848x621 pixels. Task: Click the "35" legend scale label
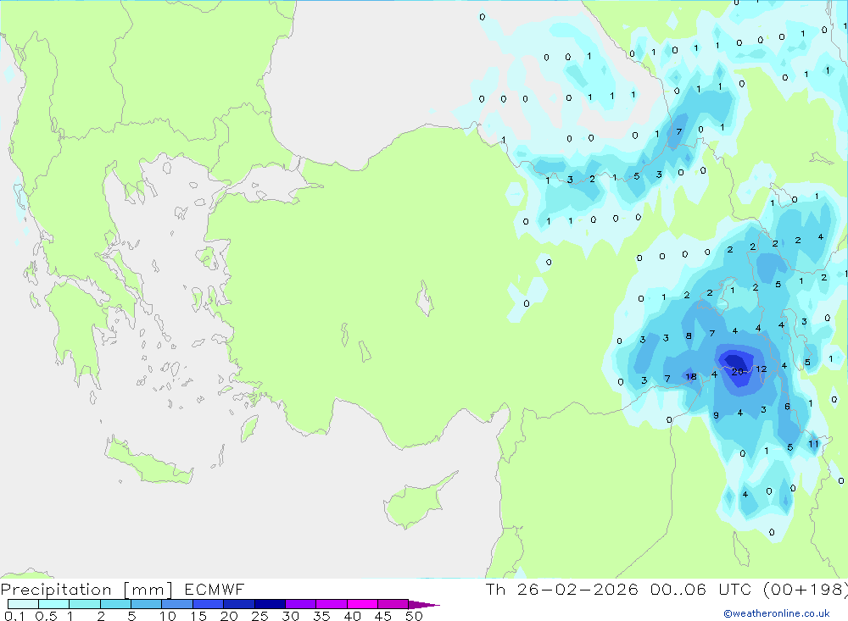coord(321,616)
